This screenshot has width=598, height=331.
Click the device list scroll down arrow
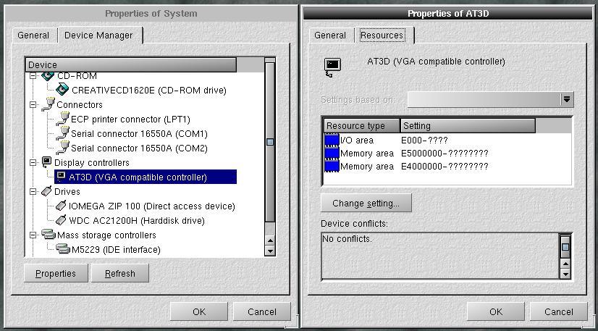[270, 251]
